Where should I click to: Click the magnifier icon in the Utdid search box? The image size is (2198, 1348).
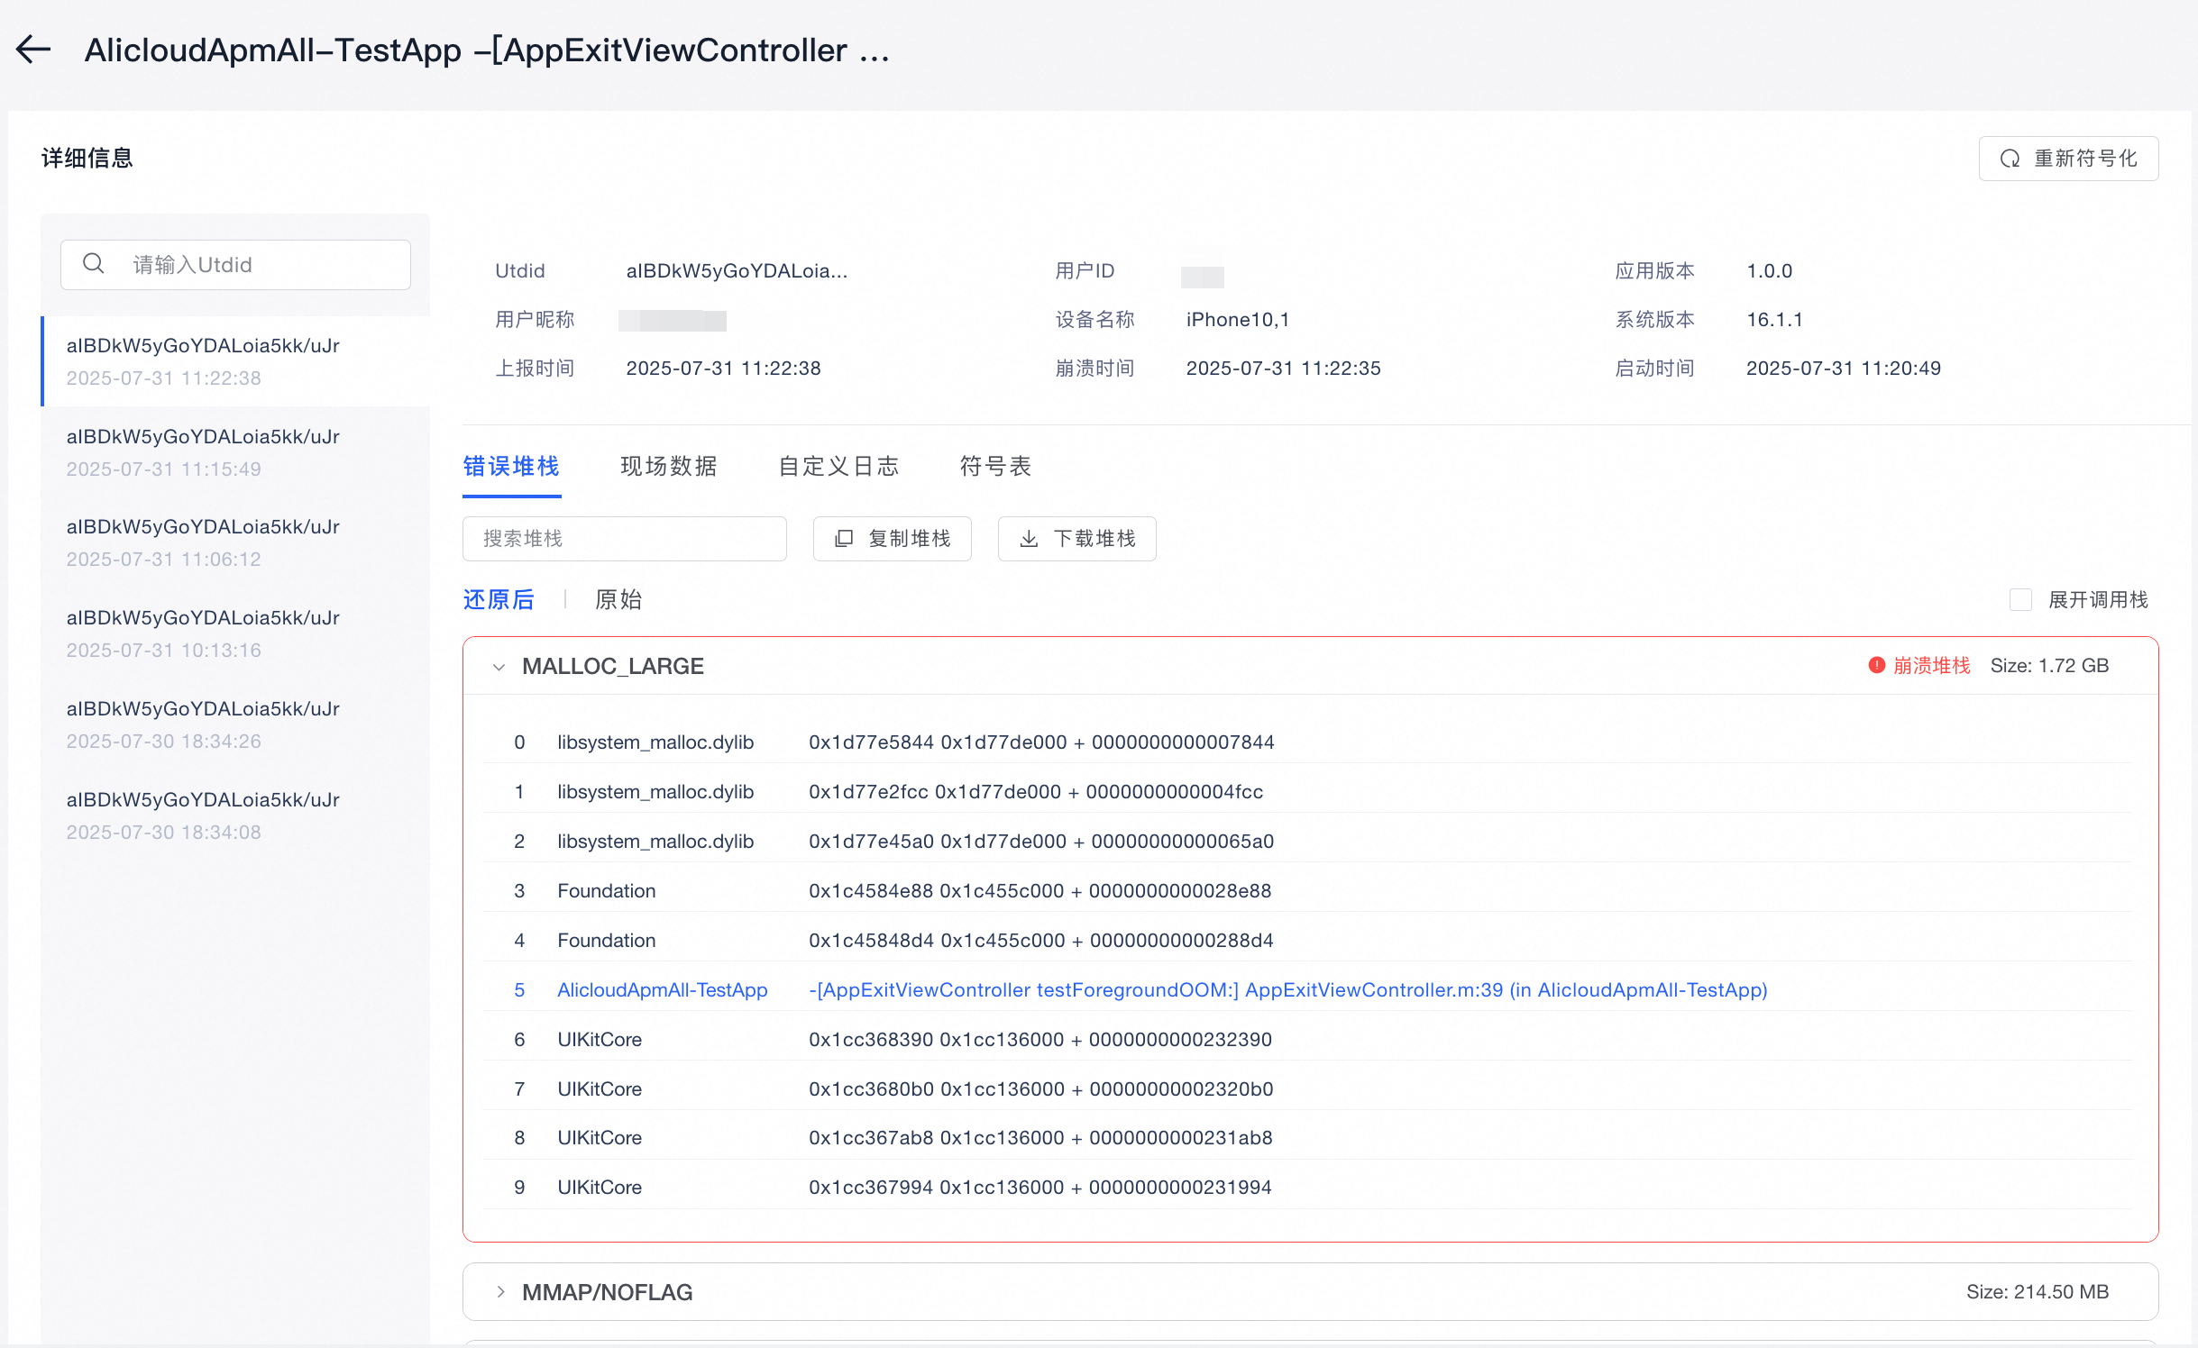point(94,264)
